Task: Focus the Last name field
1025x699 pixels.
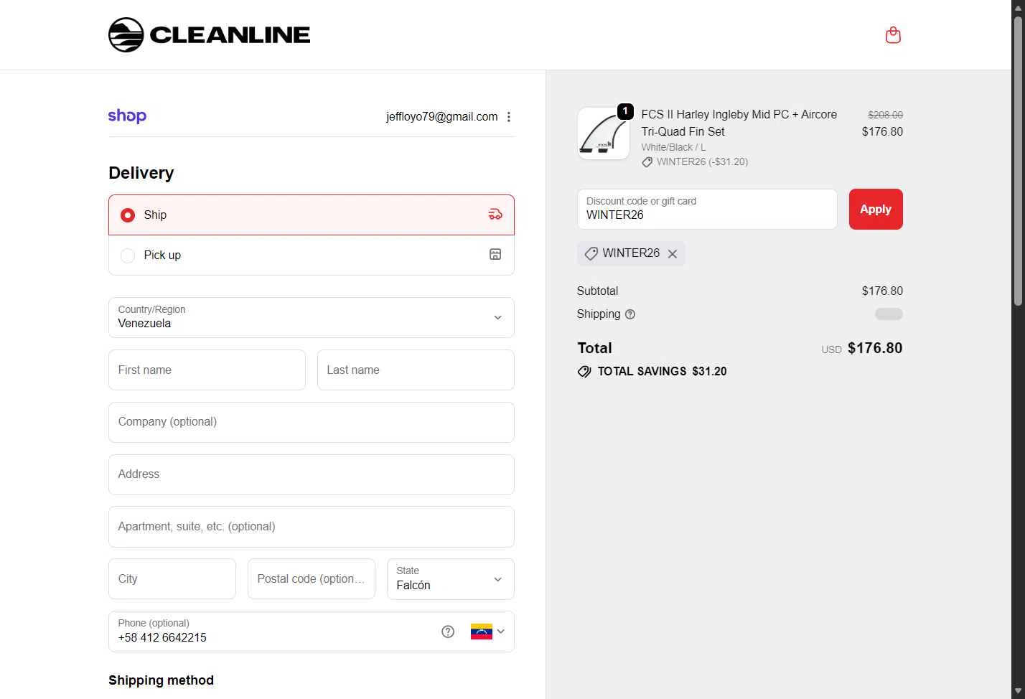Action: [x=416, y=370]
